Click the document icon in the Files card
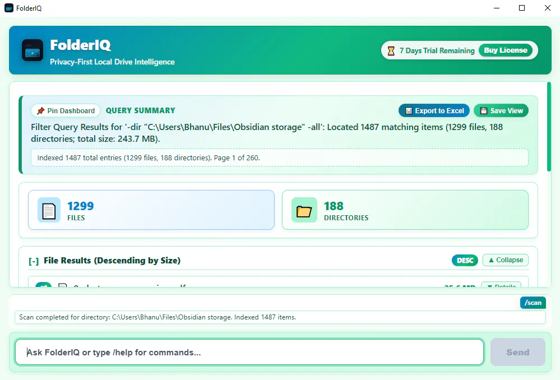This screenshot has height=380, width=560. (x=49, y=210)
